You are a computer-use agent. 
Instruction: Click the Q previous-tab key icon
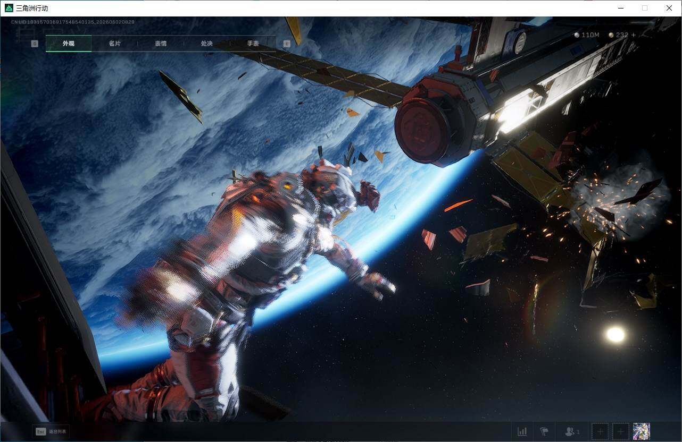(x=35, y=44)
